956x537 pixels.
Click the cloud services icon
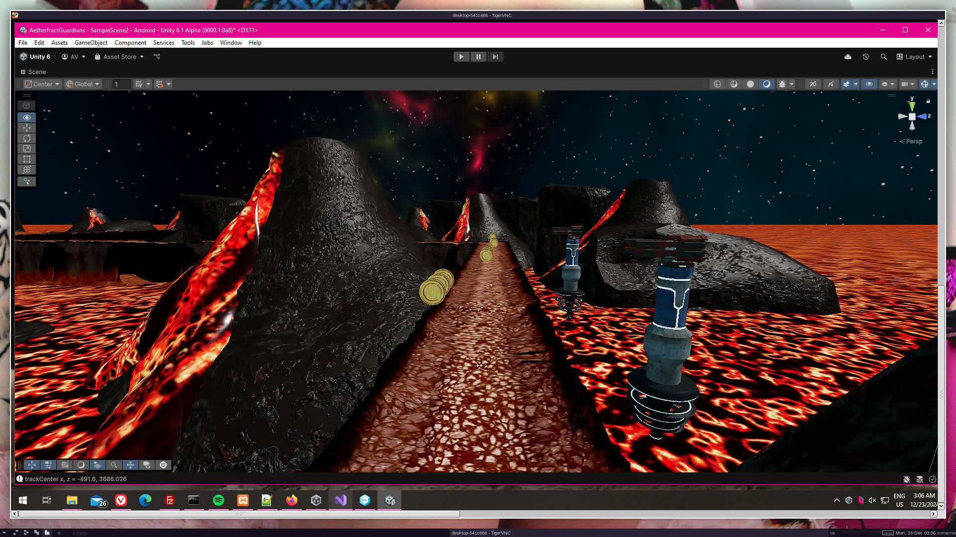coord(848,57)
